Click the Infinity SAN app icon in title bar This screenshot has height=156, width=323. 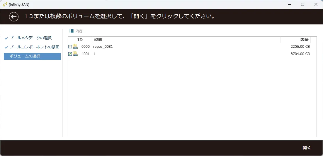coord(5,4)
